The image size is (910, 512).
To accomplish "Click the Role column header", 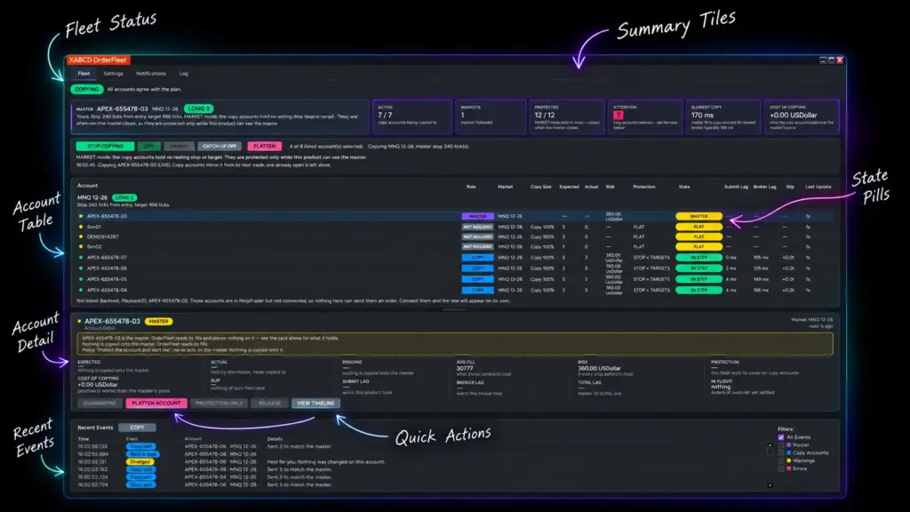I will tap(471, 187).
